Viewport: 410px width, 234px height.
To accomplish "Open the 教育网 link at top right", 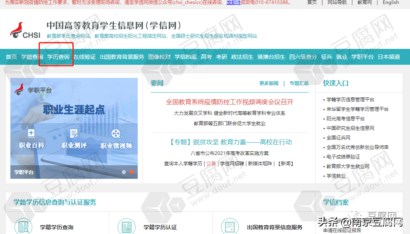I will click(x=365, y=2).
